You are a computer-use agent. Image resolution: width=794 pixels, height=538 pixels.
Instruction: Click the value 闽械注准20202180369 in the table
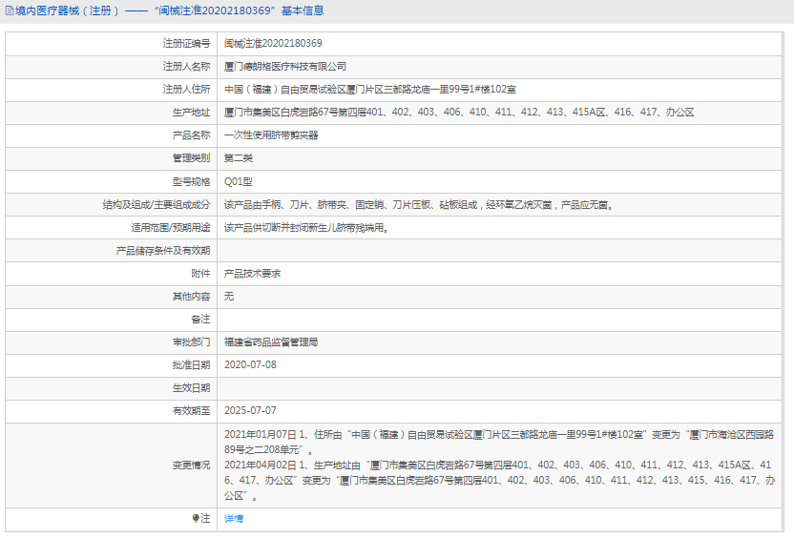tap(273, 44)
